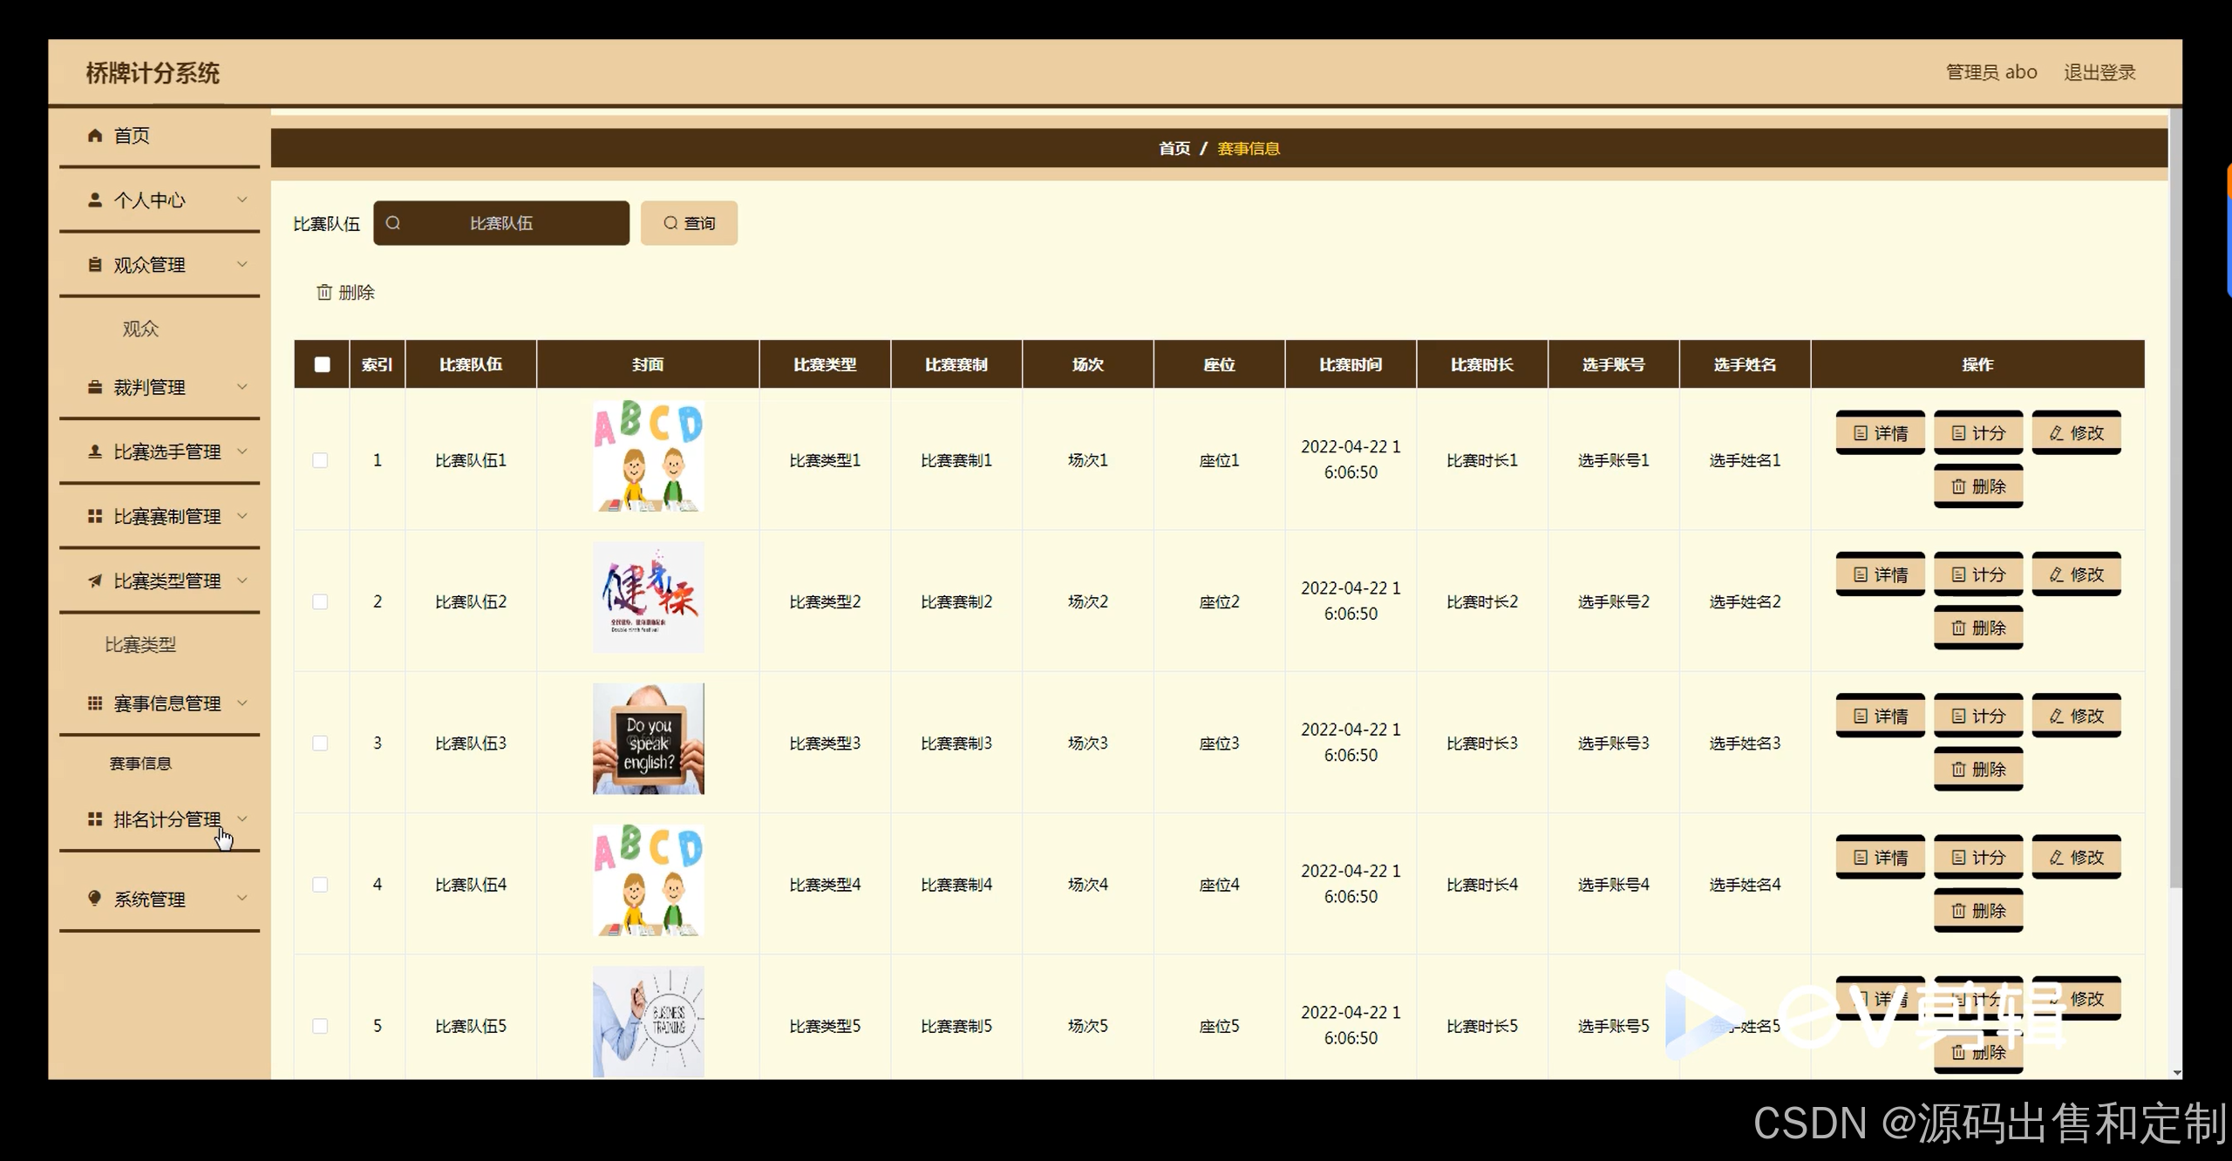
Task: Check the checkbox for row 比赛队伍1
Action: [321, 460]
